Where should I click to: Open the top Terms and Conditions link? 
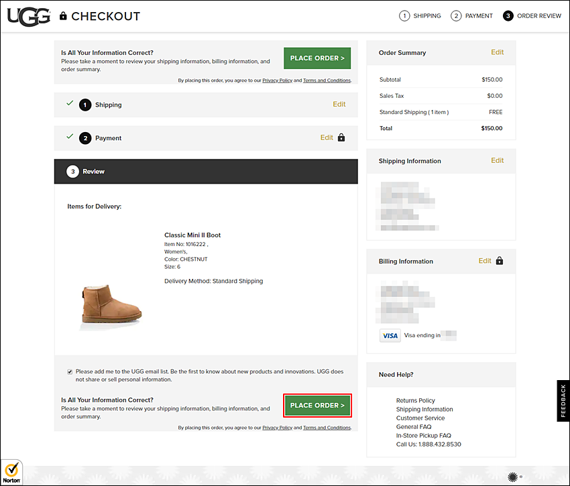[x=327, y=80]
